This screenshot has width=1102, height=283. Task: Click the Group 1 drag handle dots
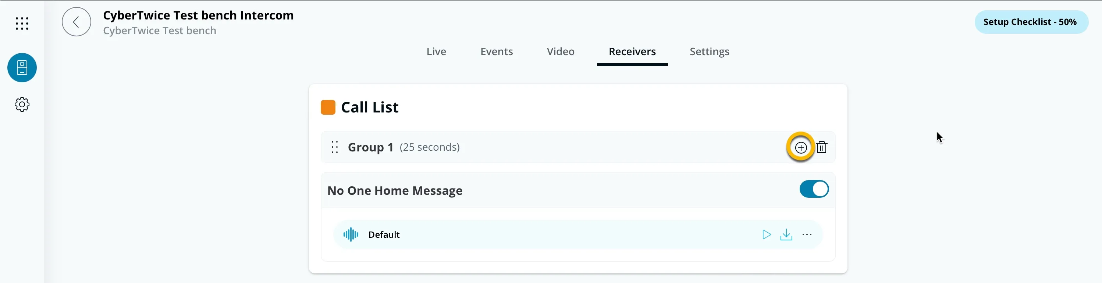[x=335, y=147]
